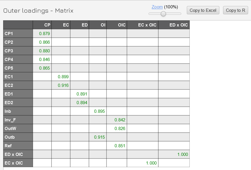Click the 0.916 loading cell for EC2
The height and width of the screenshot is (170, 251).
pyautogui.click(x=63, y=85)
